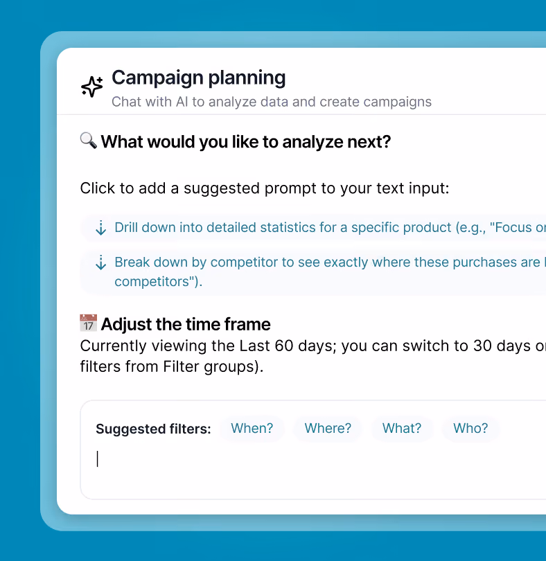
Task: Click the Campaign planning title
Action: [x=199, y=78]
